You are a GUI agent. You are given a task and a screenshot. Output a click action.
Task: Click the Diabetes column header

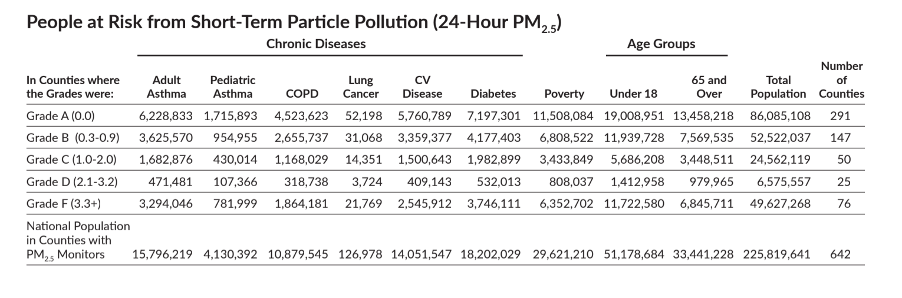493,93
